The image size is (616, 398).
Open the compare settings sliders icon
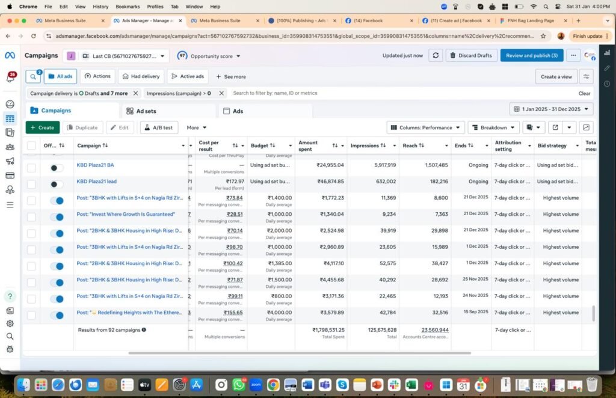(x=586, y=76)
